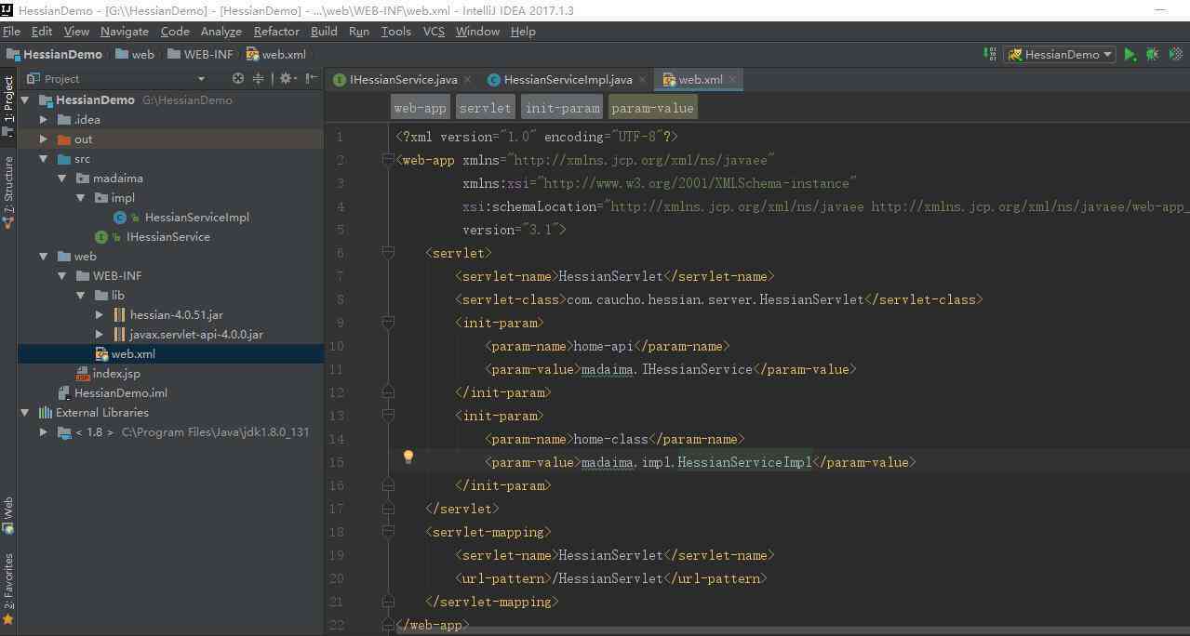The height and width of the screenshot is (636, 1190).
Task: Click the web-app breadcrumb
Action: [421, 108]
